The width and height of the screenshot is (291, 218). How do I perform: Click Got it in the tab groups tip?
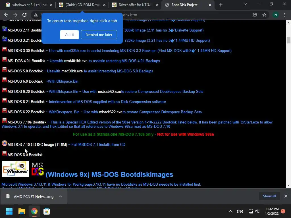pyautogui.click(x=69, y=35)
